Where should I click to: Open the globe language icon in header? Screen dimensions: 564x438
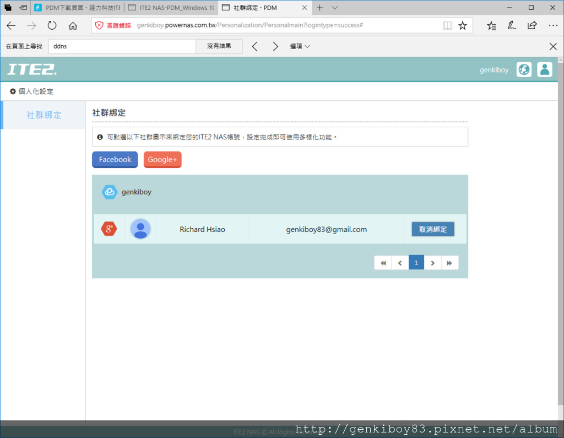[524, 69]
